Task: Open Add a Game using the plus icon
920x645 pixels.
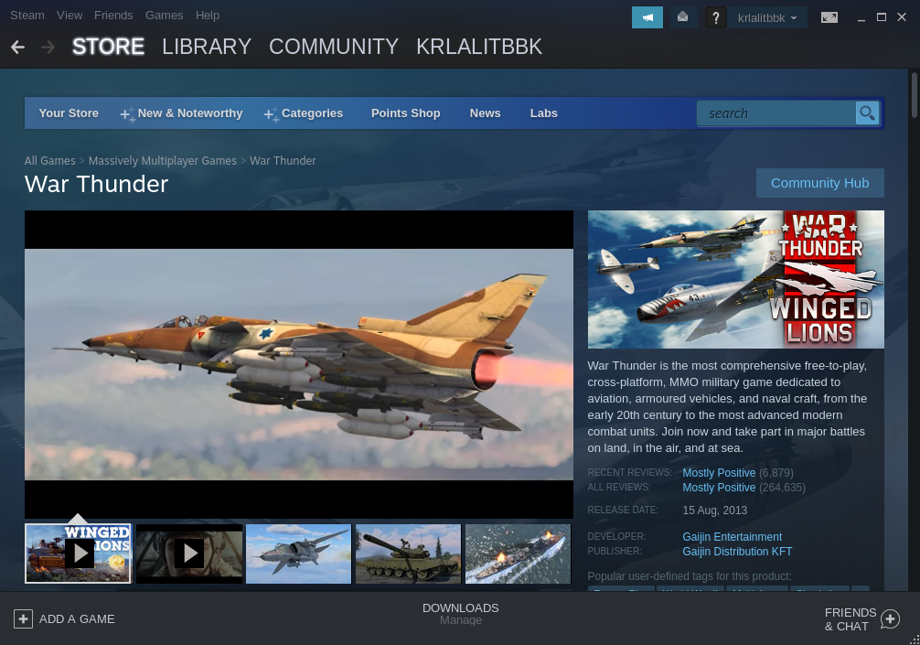Action: coord(21,618)
